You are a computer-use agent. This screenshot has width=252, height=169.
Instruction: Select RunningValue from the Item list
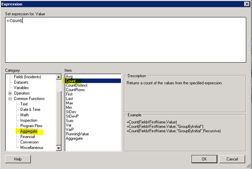(x=78, y=134)
